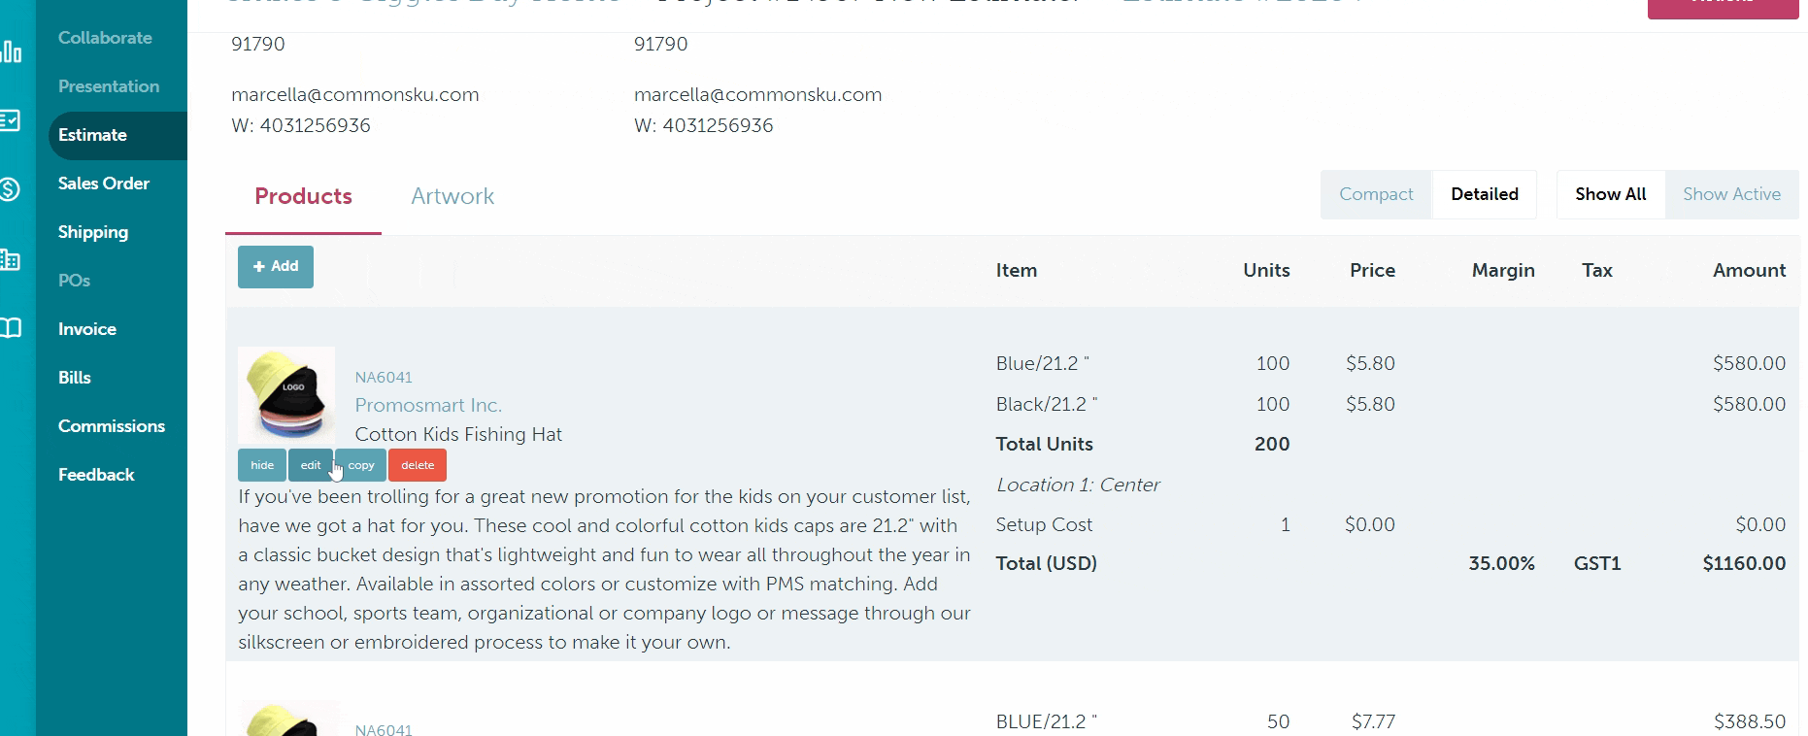Open the Sales Order section

(x=104, y=184)
